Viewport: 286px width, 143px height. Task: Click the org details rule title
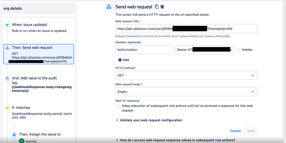13,8
